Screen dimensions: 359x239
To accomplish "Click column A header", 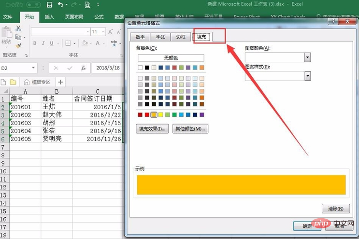I will (x=25, y=91).
